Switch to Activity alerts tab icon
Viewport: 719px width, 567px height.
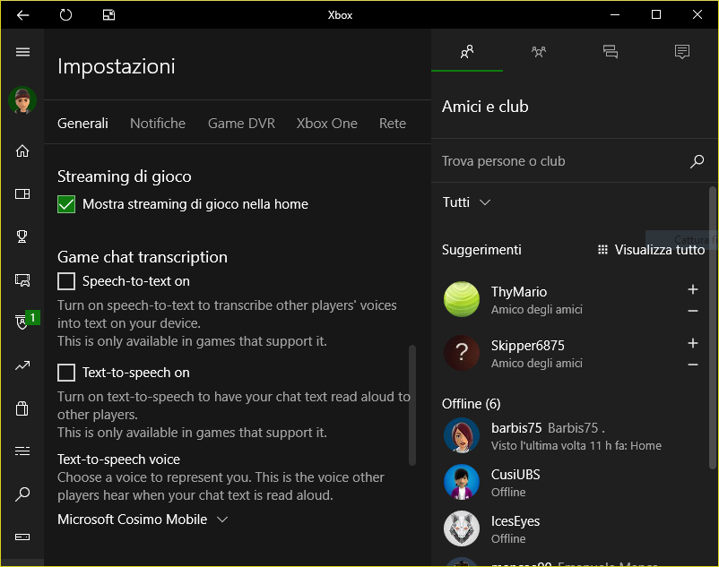[682, 51]
